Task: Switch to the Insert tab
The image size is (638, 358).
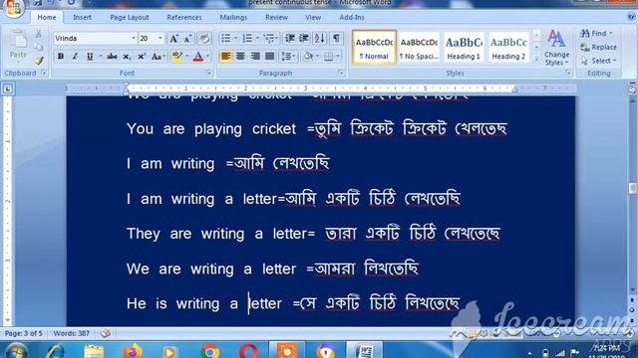Action: 82,18
